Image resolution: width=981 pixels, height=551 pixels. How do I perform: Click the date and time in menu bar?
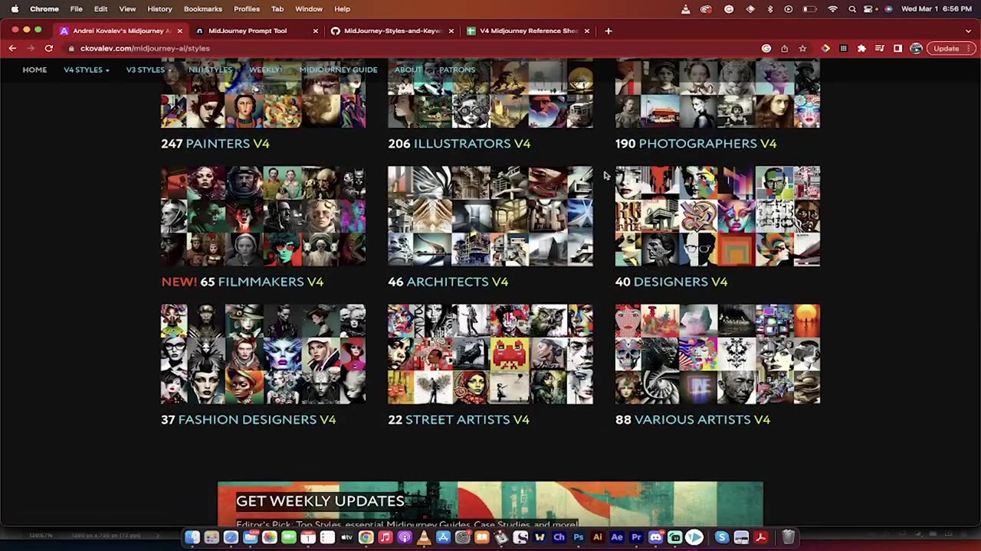[937, 9]
